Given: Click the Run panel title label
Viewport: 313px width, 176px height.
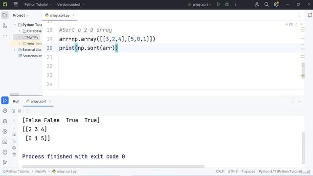Looking at the screenshot, I should click(x=16, y=101).
